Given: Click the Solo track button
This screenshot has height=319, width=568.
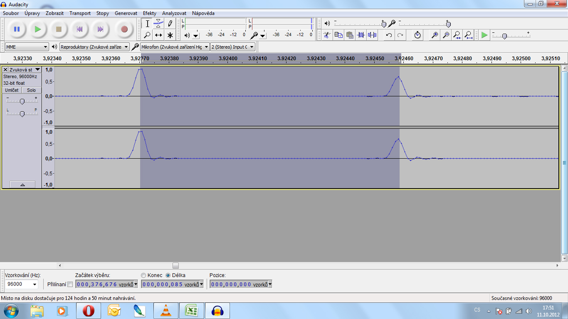Looking at the screenshot, I should [x=32, y=90].
